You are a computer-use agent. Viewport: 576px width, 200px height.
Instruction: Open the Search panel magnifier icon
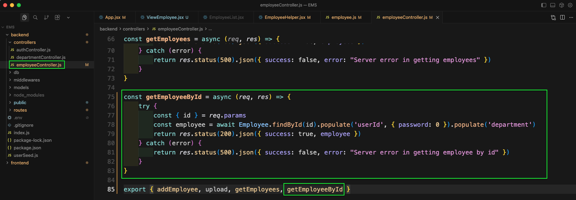pos(35,17)
